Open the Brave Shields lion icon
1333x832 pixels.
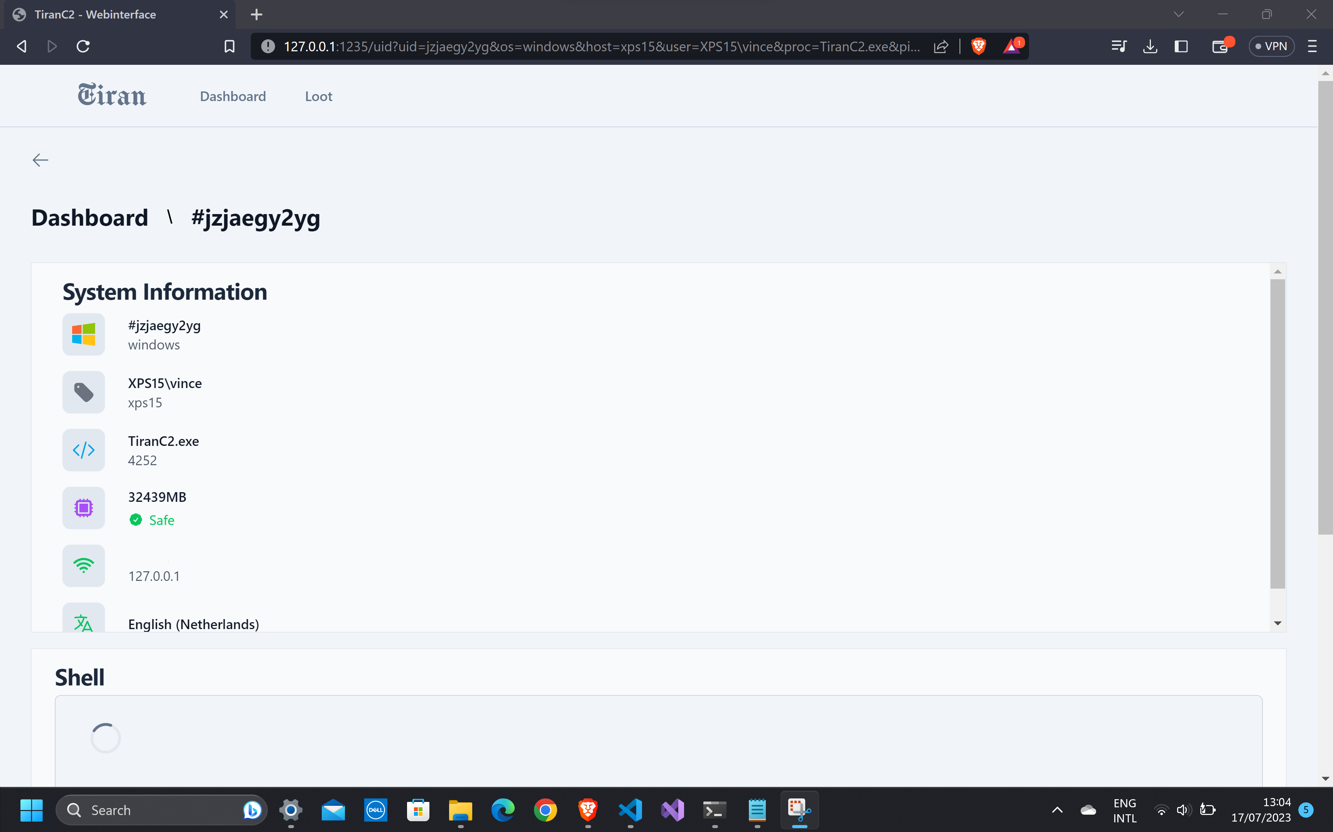point(978,46)
